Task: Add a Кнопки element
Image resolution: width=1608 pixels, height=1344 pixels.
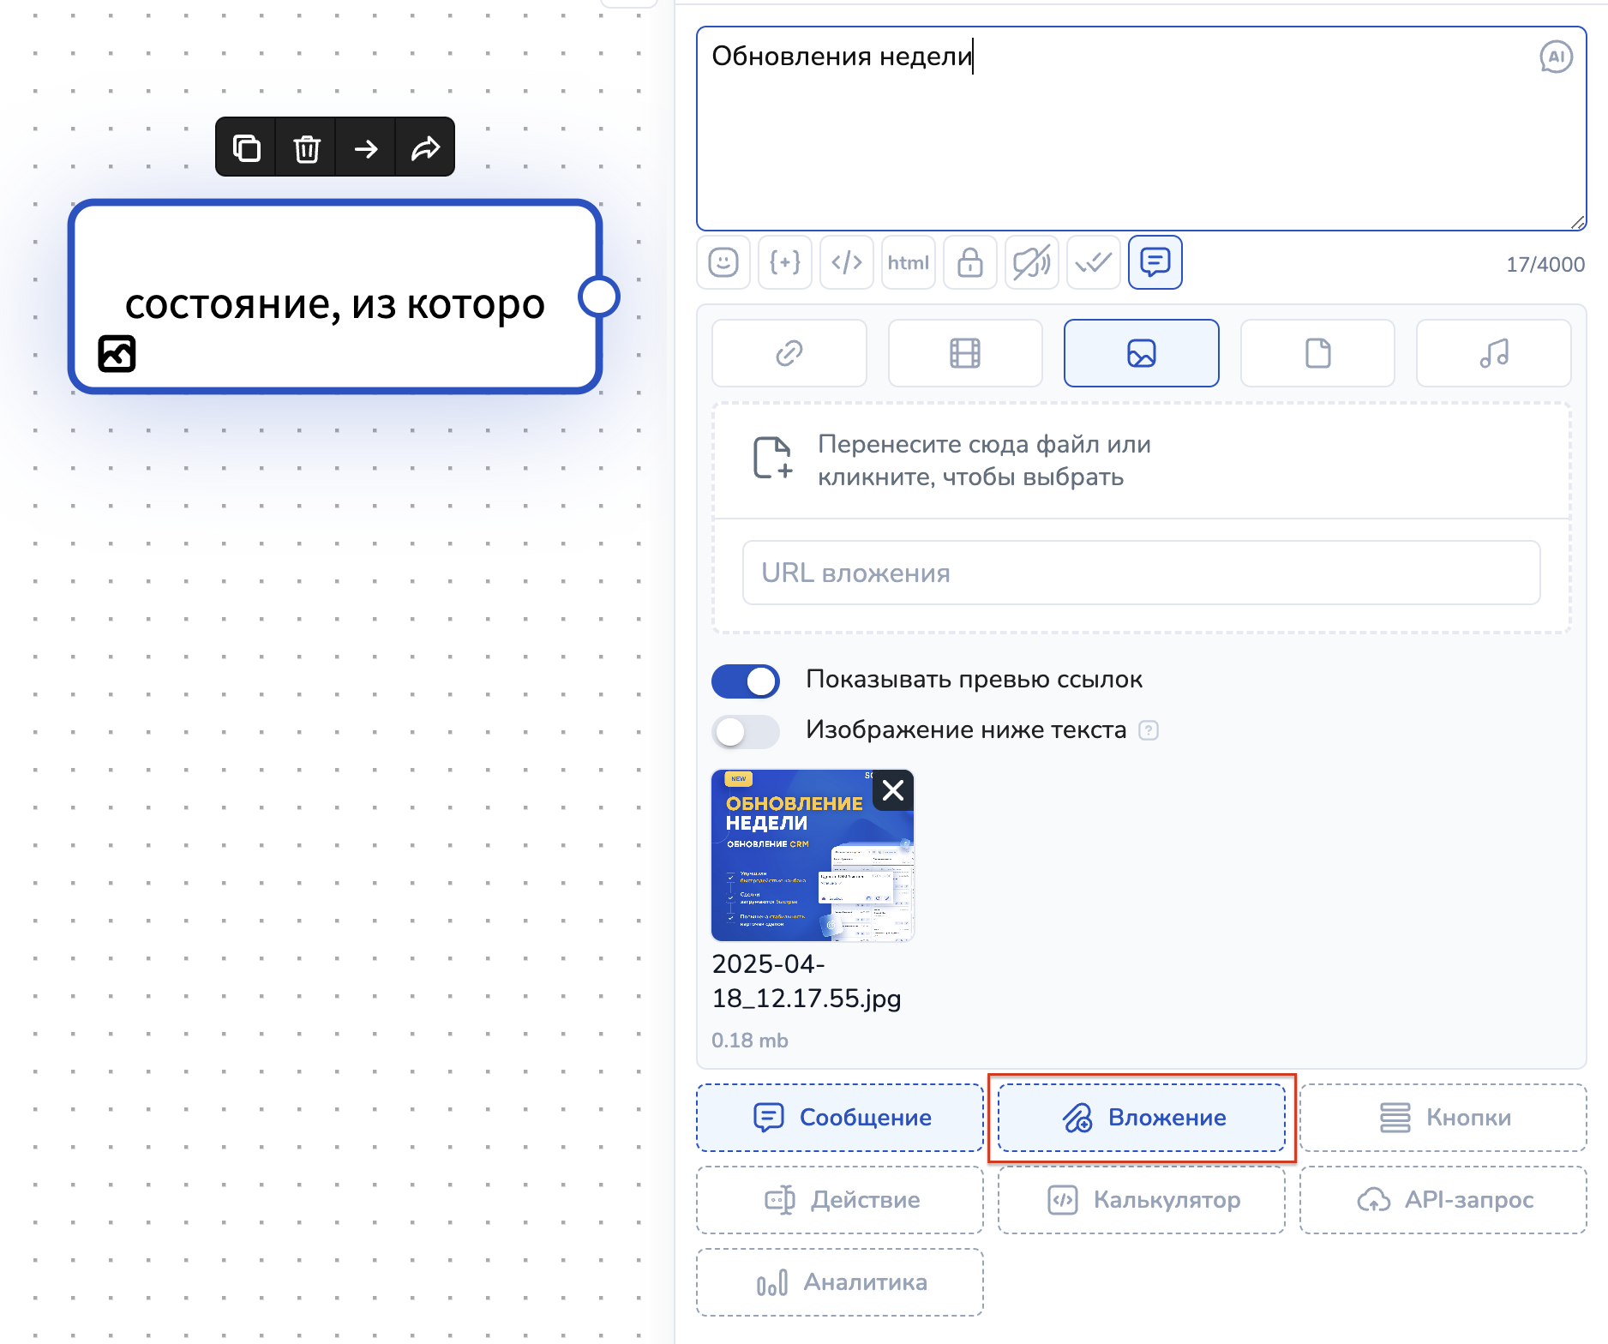Action: point(1443,1118)
